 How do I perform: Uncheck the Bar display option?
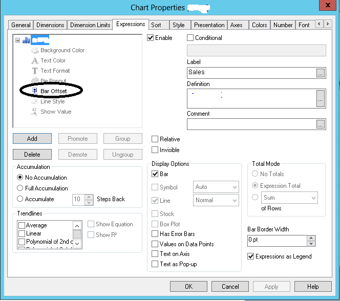click(155, 174)
